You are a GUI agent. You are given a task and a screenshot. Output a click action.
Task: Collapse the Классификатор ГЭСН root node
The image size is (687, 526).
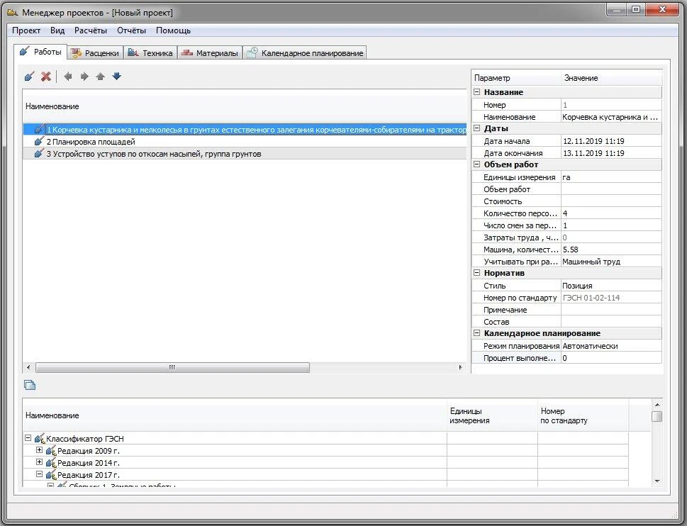pyautogui.click(x=28, y=439)
